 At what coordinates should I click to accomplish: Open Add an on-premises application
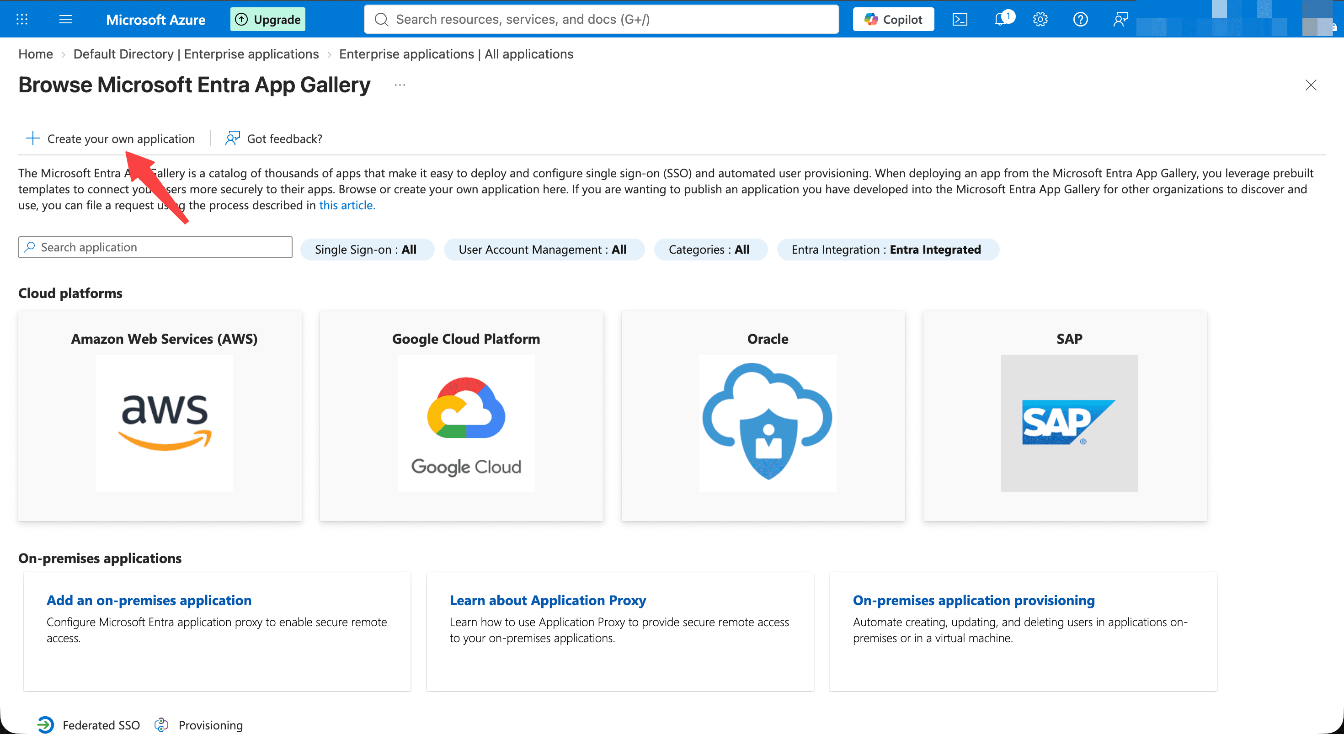pos(149,601)
